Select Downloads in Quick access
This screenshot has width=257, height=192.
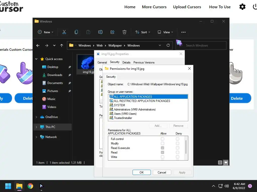(x=55, y=75)
